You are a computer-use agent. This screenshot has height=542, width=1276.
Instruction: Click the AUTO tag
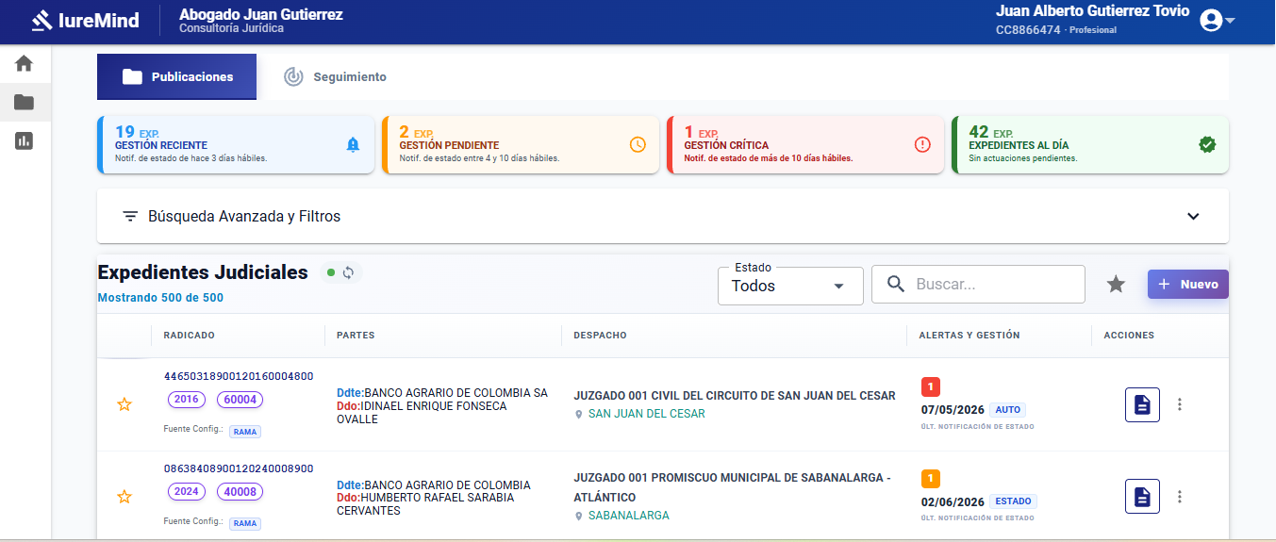pos(1007,410)
